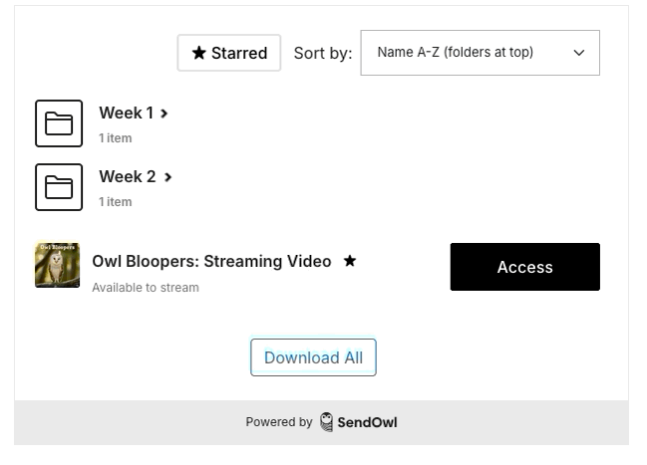Viewport: 647px width, 465px height.
Task: Click the Download All button
Action: [313, 357]
